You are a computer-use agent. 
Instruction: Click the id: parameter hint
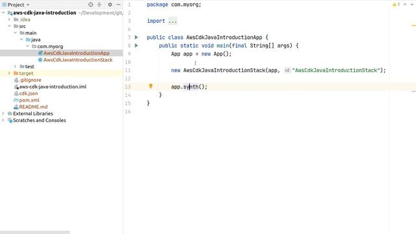point(287,70)
